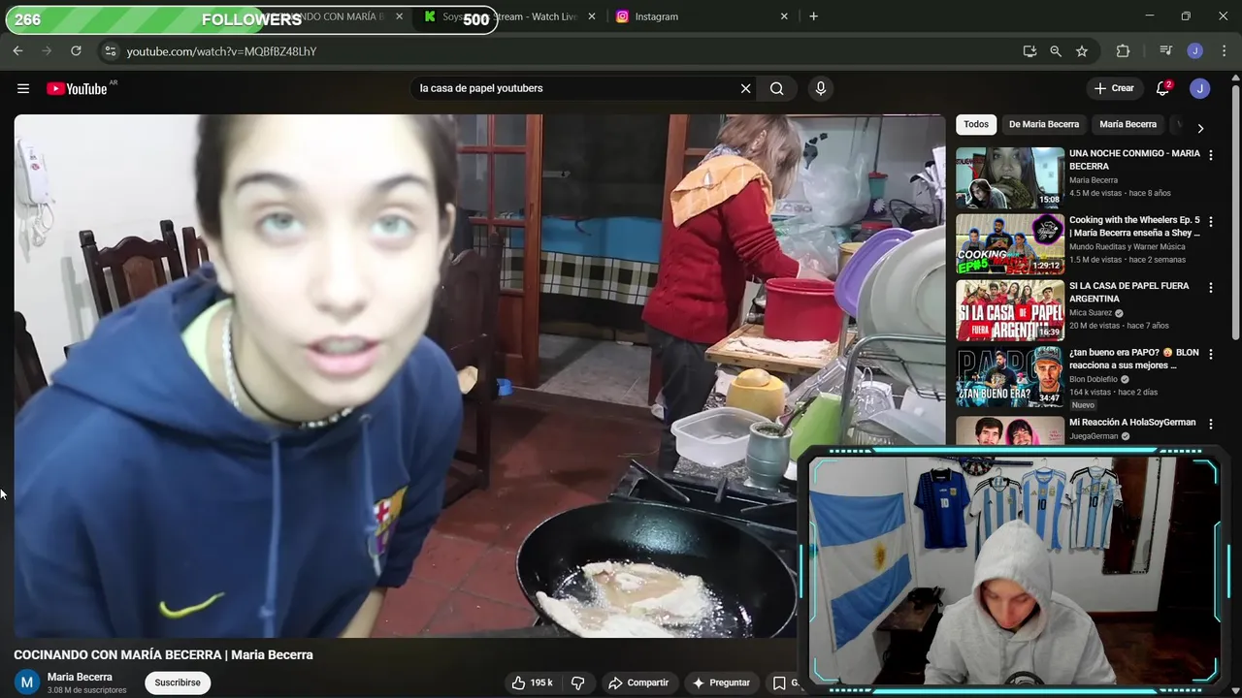Close the Instagram tab
The width and height of the screenshot is (1242, 698).
(784, 16)
